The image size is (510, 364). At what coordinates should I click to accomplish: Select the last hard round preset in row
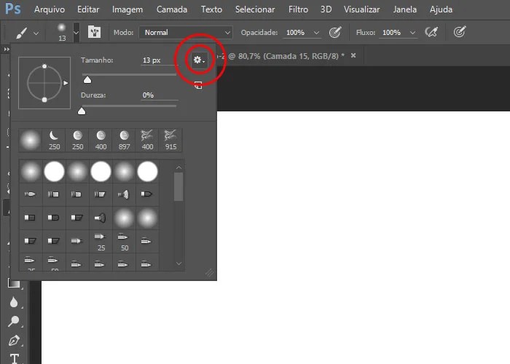pyautogui.click(x=147, y=171)
